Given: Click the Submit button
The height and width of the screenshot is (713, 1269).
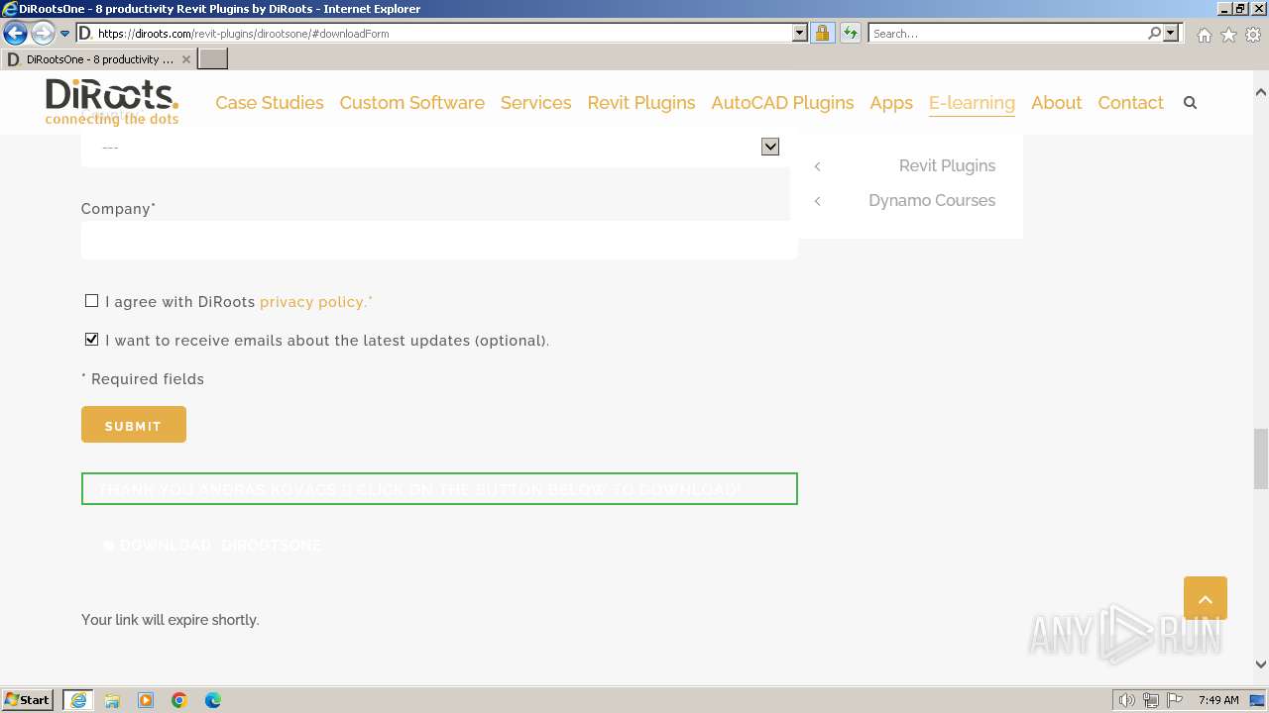Looking at the screenshot, I should click(134, 425).
